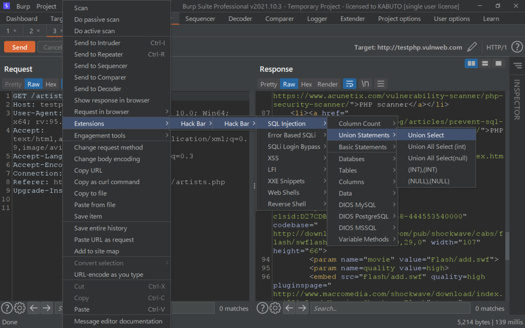Toggle show non-printable \n characters
The height and width of the screenshot is (328, 525).
pos(365,84)
